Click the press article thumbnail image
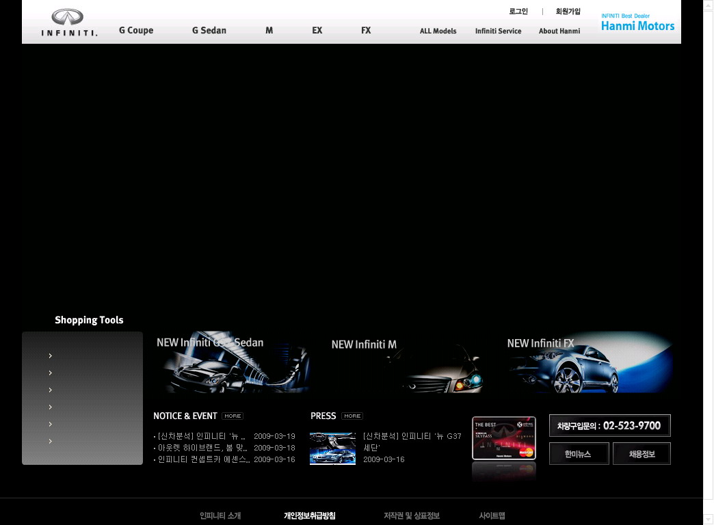The width and height of the screenshot is (714, 525). pos(332,448)
